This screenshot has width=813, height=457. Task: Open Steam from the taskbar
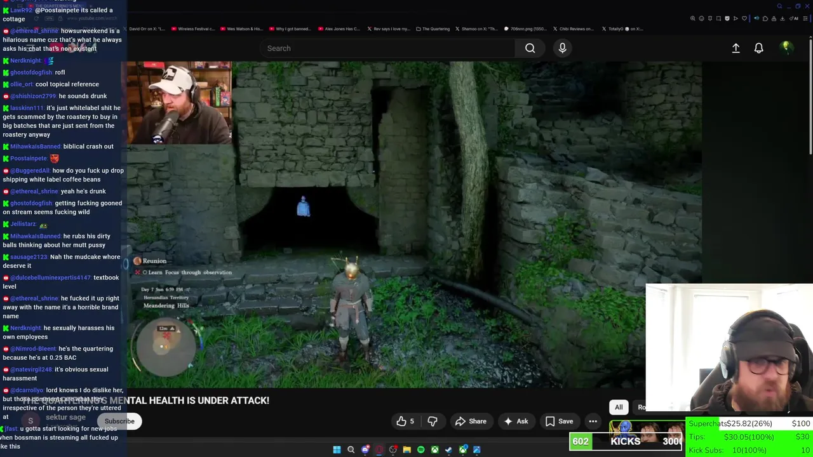tap(449, 449)
